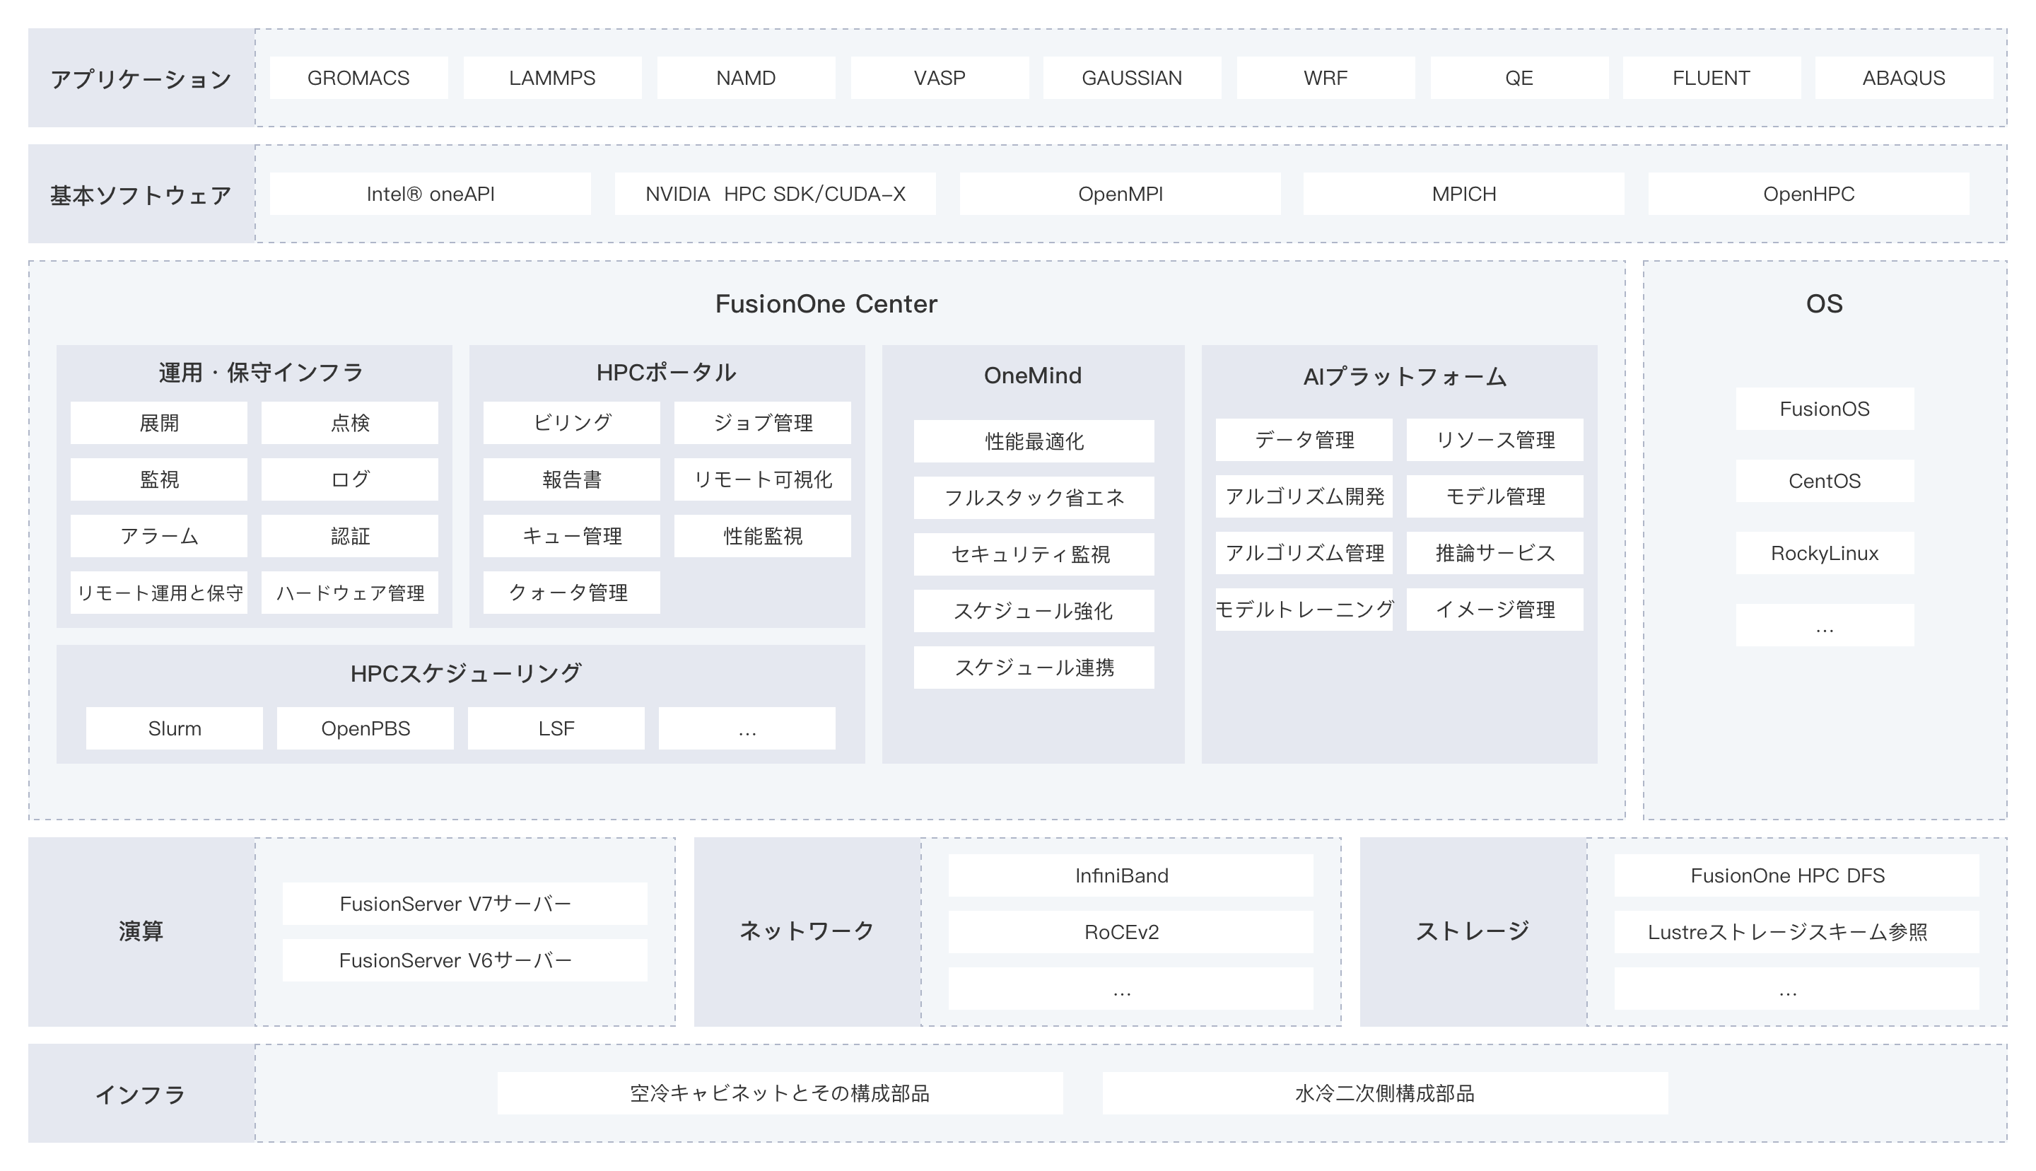Click the 性能監視 box
The width and height of the screenshot is (2036, 1171).
click(763, 535)
